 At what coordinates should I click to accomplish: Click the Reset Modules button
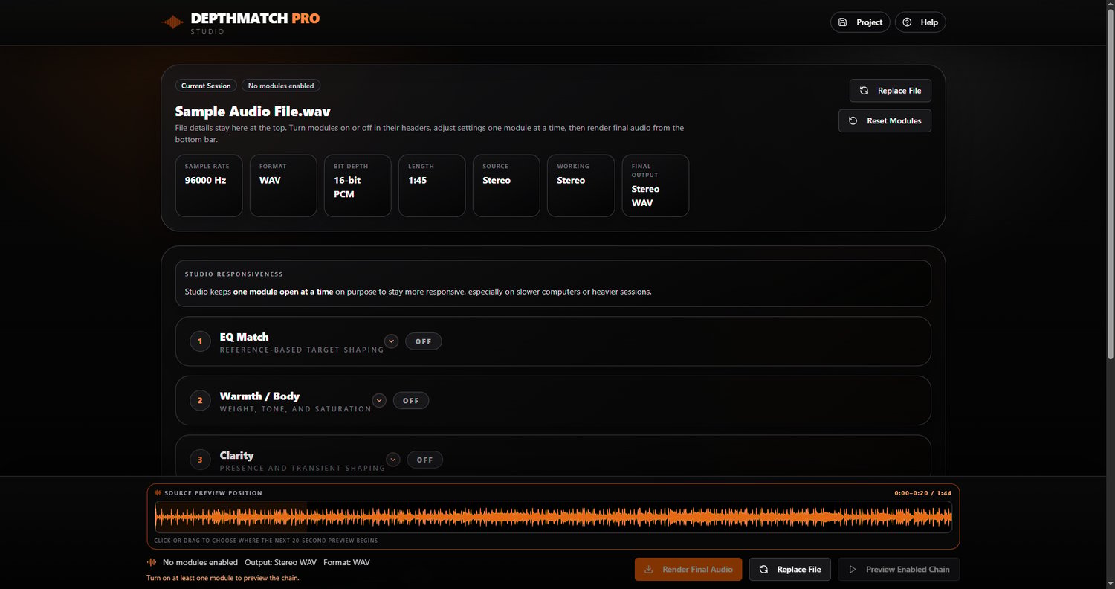click(x=885, y=120)
